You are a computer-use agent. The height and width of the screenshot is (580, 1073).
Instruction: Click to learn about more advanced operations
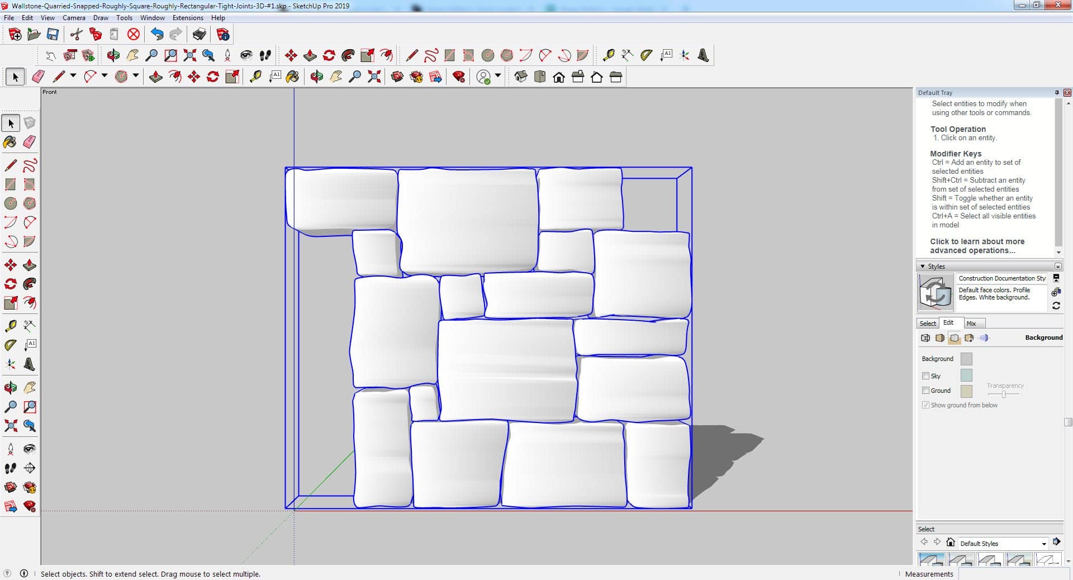[x=977, y=246]
